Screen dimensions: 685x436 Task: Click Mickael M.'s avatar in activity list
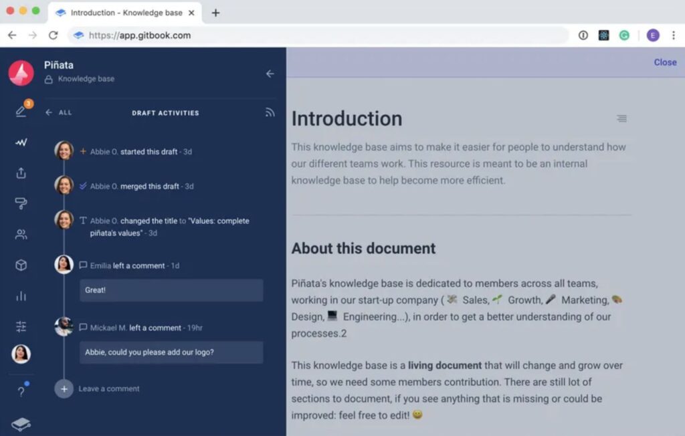pos(64,326)
